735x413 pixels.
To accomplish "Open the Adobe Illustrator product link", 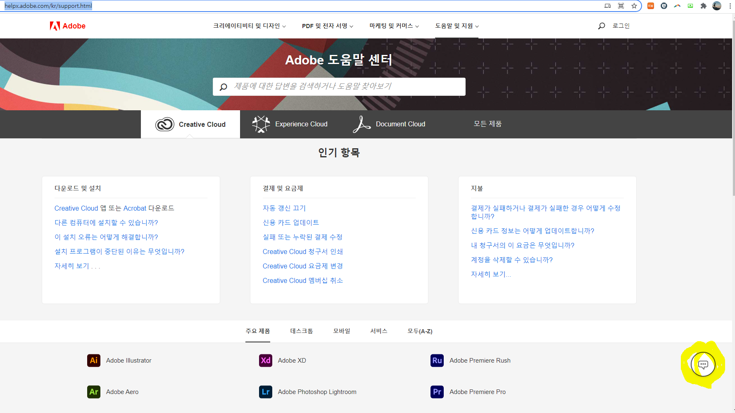I will point(128,361).
